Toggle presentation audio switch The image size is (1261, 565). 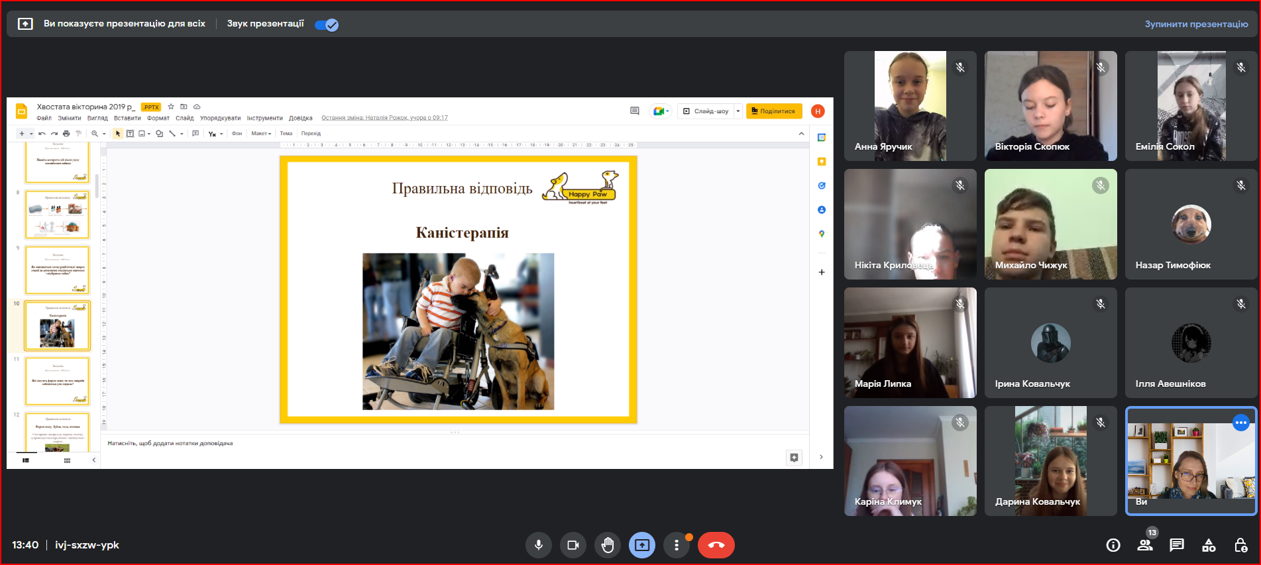(x=327, y=25)
